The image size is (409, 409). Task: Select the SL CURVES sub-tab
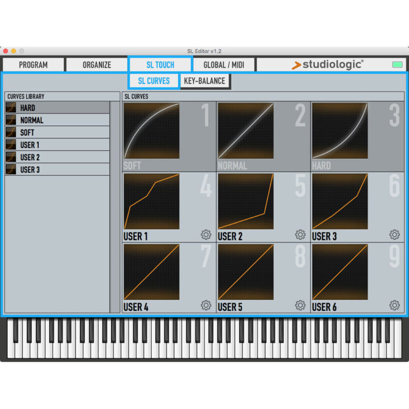coord(153,81)
